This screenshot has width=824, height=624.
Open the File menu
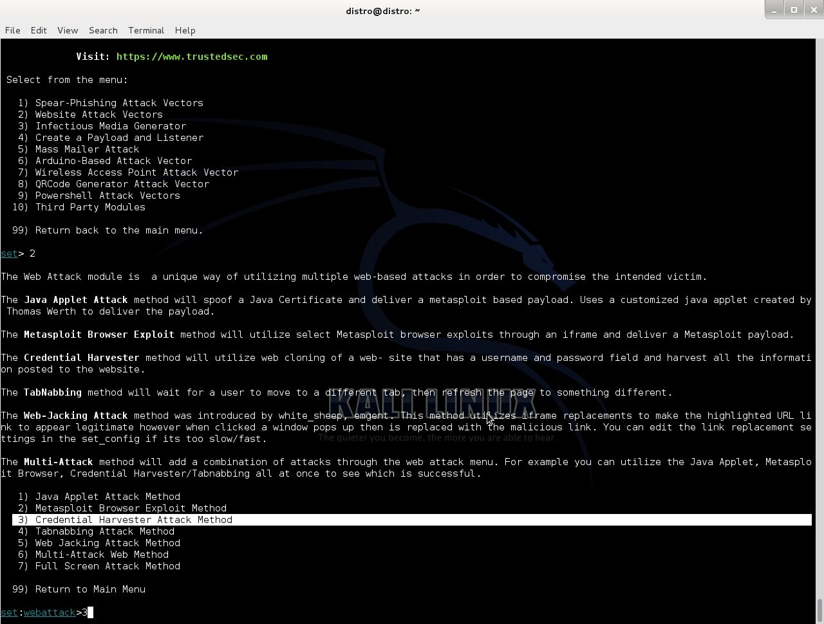(x=13, y=30)
